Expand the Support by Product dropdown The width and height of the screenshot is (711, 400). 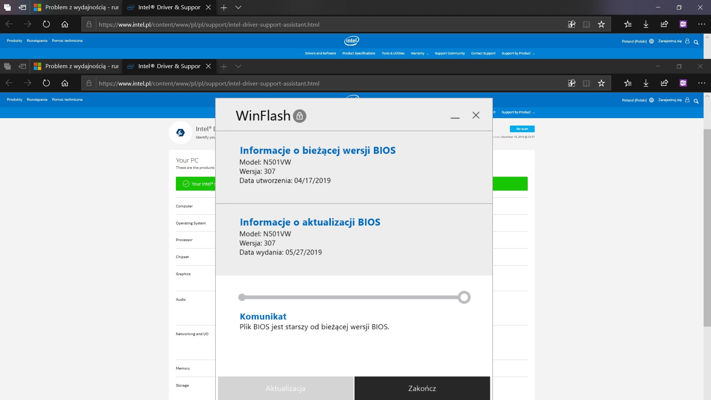pos(518,53)
